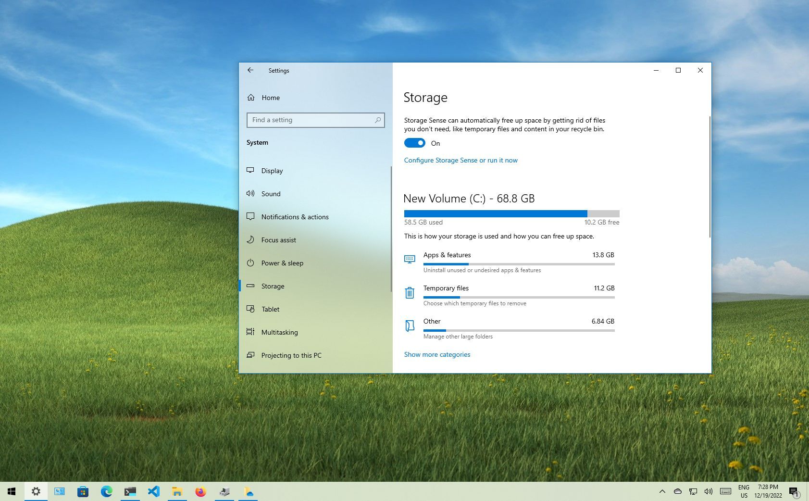Click the Temporary files trash icon
809x501 pixels.
[x=410, y=292]
